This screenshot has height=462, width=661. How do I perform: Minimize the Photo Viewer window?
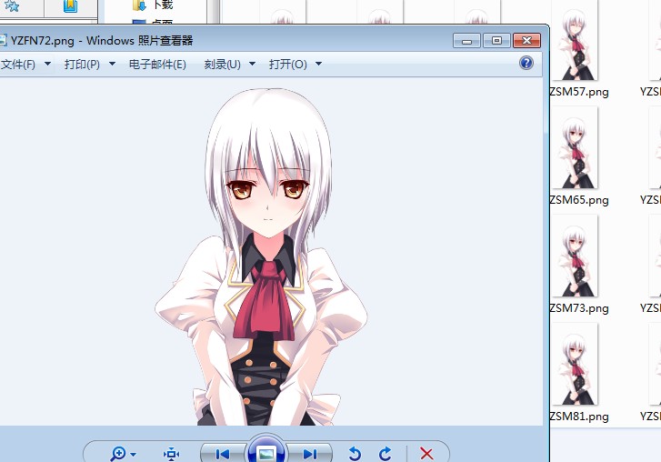pyautogui.click(x=466, y=40)
